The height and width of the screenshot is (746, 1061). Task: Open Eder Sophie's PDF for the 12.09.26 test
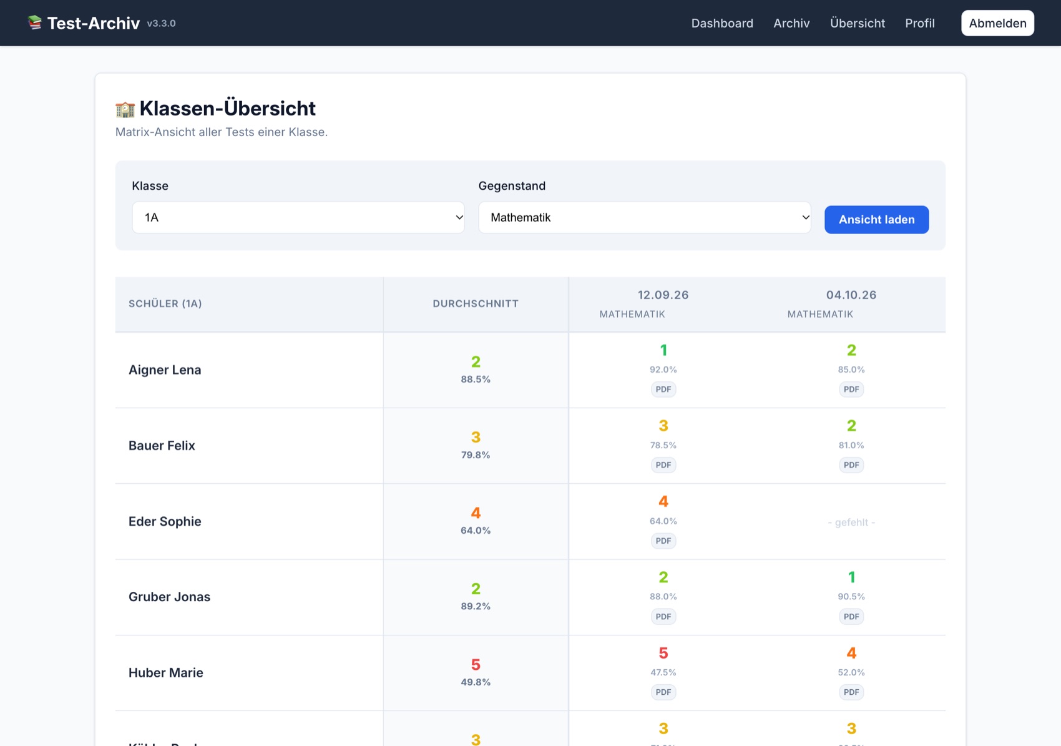(663, 541)
